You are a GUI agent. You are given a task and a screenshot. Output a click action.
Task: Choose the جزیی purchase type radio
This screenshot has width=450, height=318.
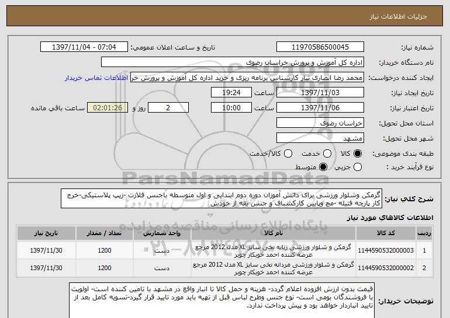[357, 167]
